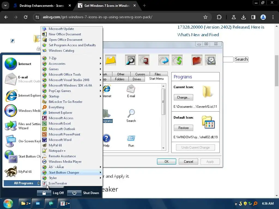279x209 pixels.
Task: Select the Run icon in Start Menu list
Action: [131, 141]
